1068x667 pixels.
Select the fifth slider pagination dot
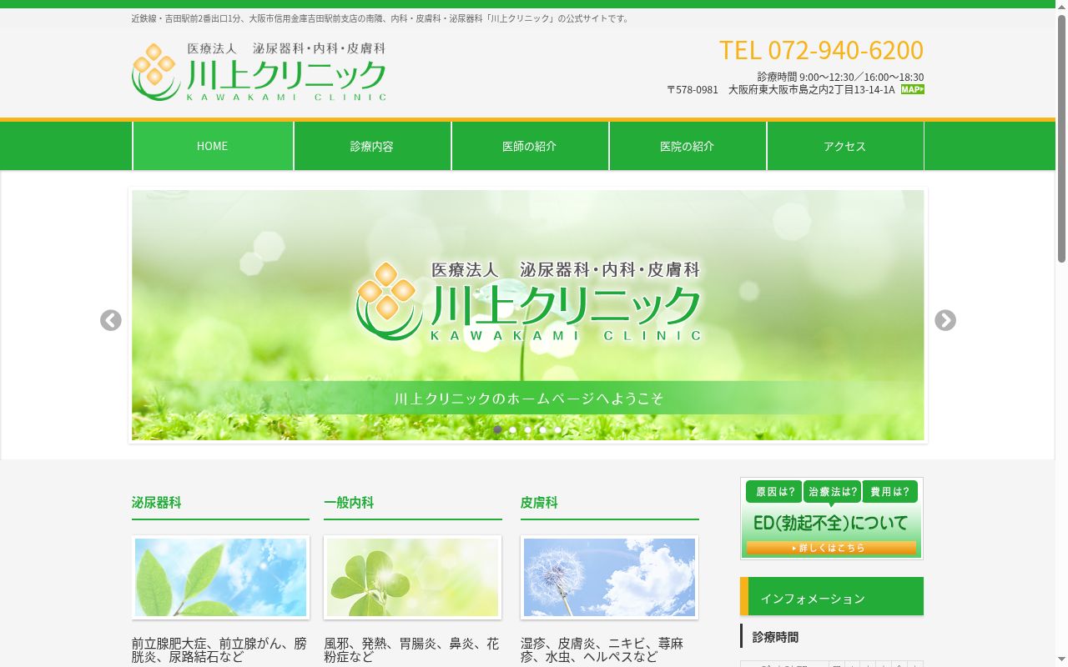(557, 430)
